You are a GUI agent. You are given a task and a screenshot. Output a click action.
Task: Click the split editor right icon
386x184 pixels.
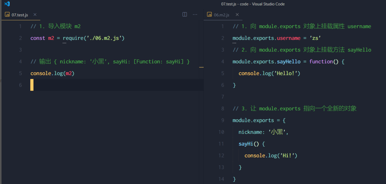185,14
